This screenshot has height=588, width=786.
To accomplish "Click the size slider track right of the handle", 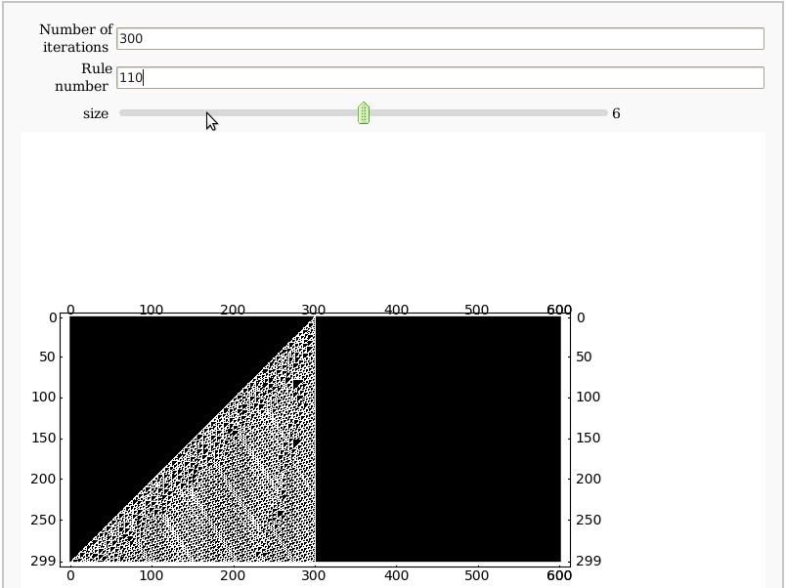I will click(489, 113).
